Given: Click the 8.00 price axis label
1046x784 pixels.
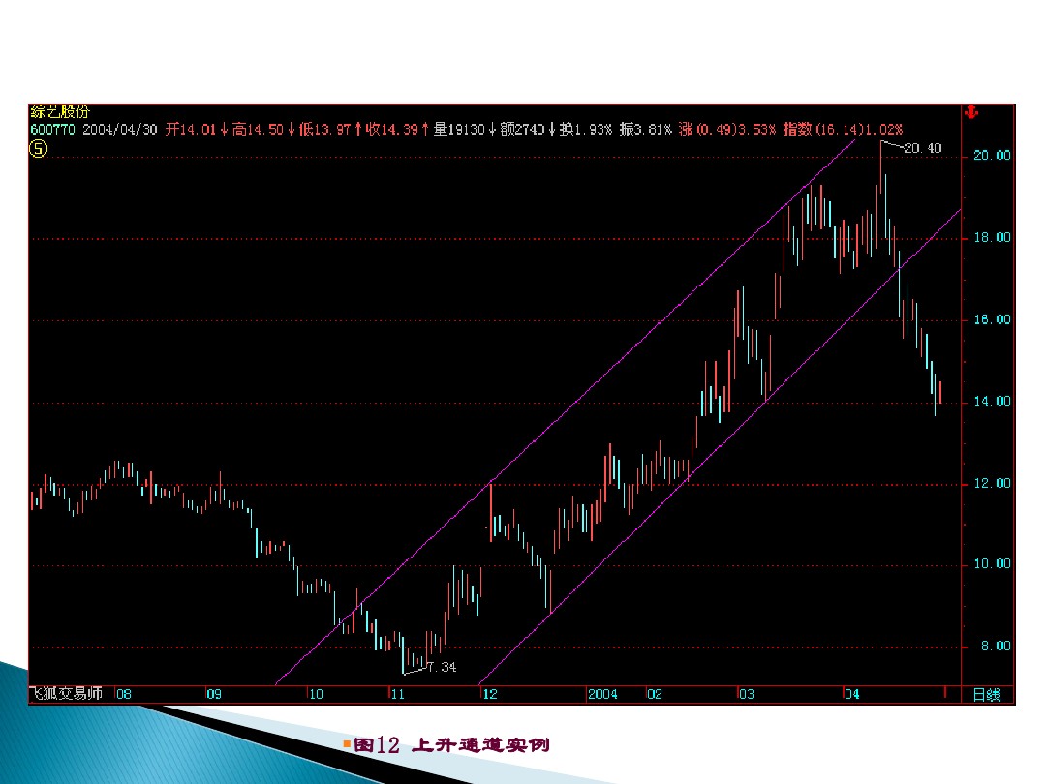Looking at the screenshot, I should tap(996, 646).
